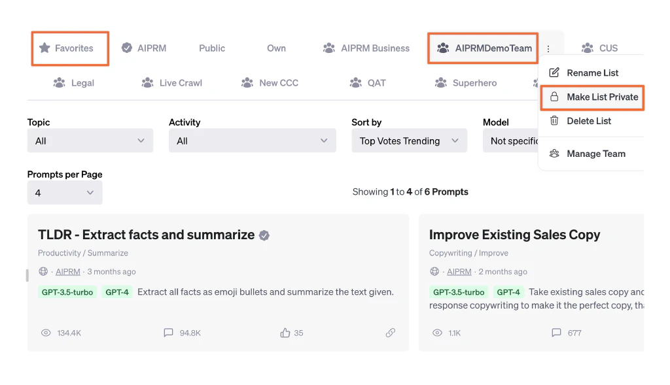
Task: Click the New CCC team icon
Action: [247, 82]
